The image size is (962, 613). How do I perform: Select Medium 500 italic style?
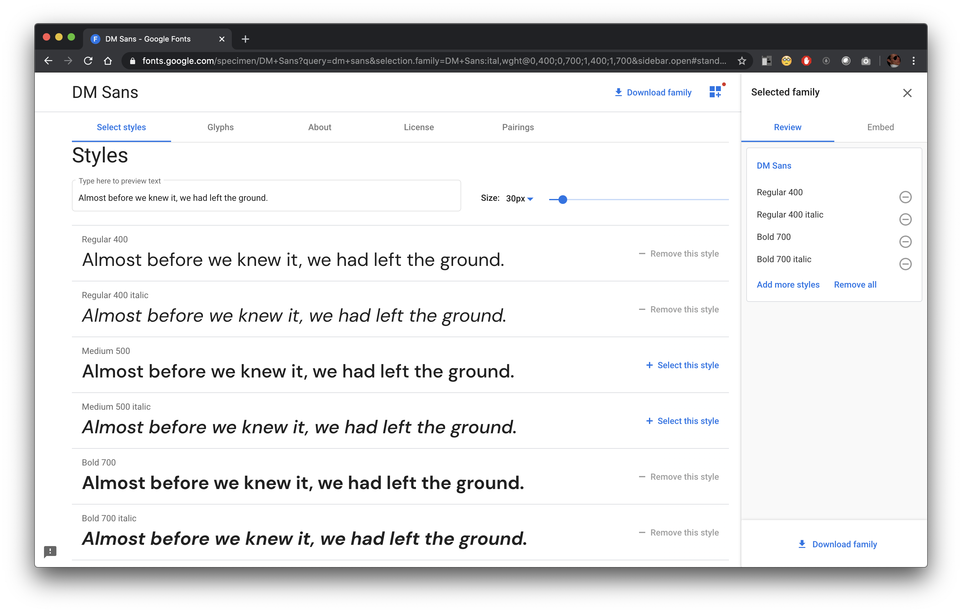pyautogui.click(x=684, y=421)
